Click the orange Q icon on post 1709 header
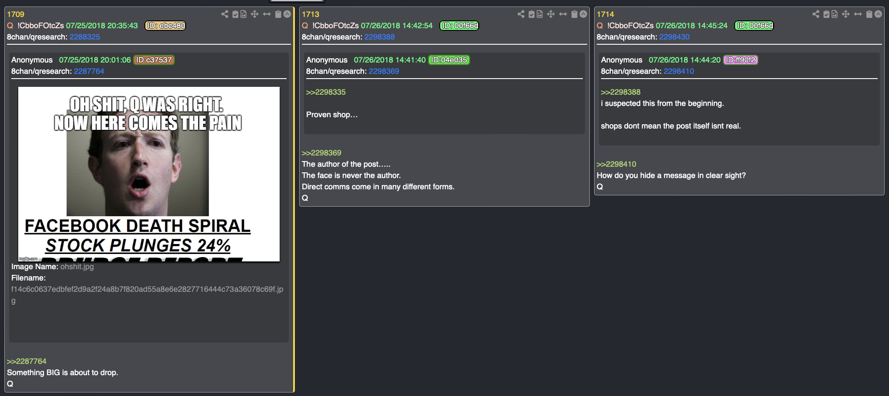Viewport: 889px width, 396px height. click(x=10, y=26)
